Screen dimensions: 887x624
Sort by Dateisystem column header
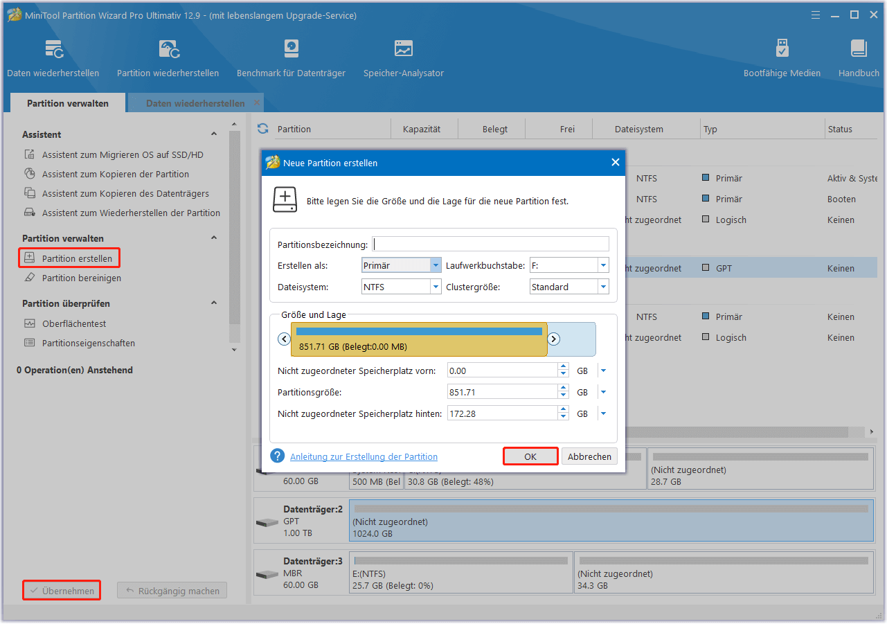639,129
